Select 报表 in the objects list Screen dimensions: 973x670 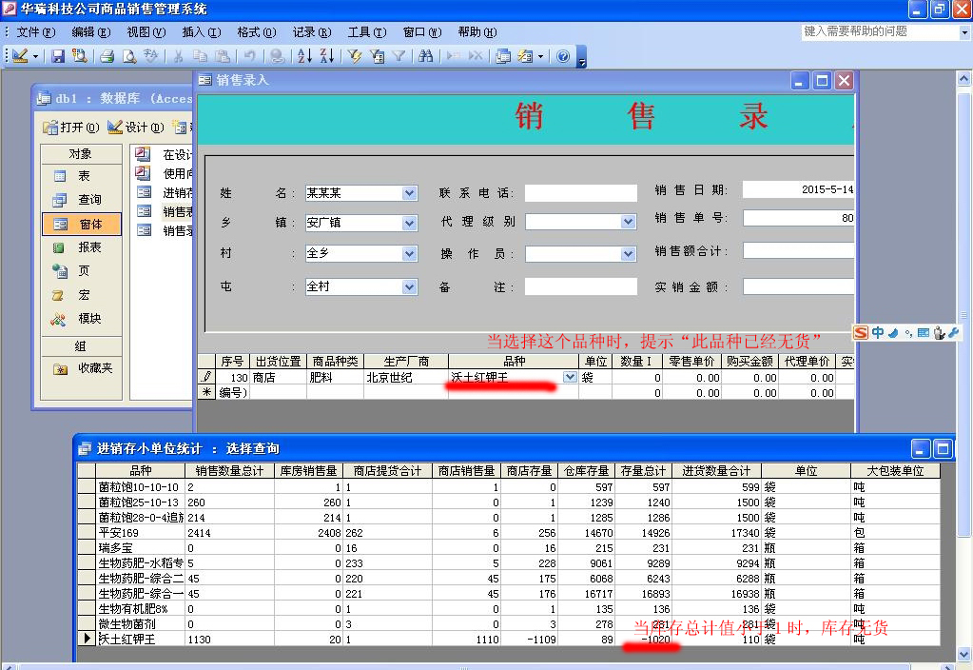89,247
